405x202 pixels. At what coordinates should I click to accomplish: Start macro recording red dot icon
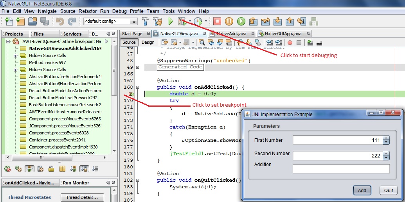click(x=290, y=43)
